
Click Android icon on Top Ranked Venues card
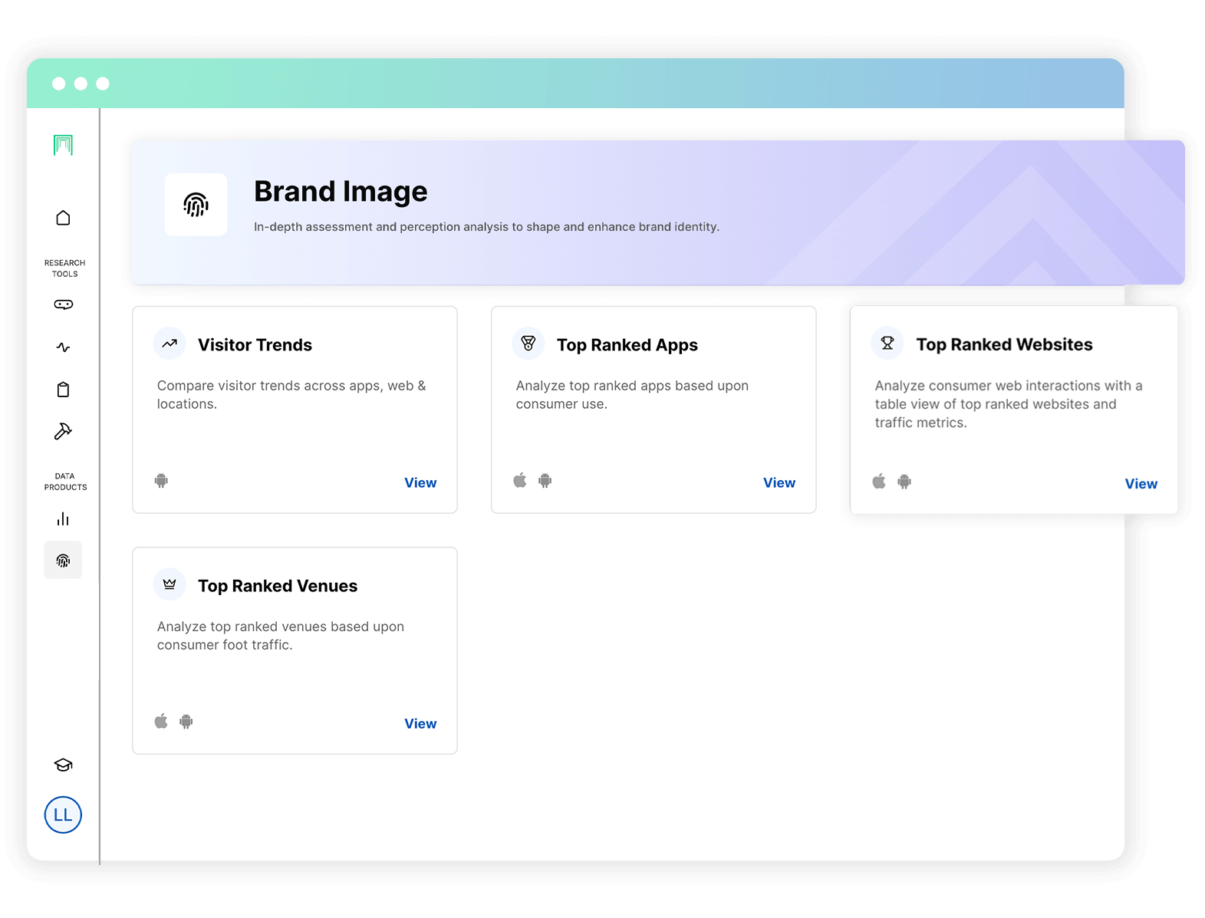(186, 722)
